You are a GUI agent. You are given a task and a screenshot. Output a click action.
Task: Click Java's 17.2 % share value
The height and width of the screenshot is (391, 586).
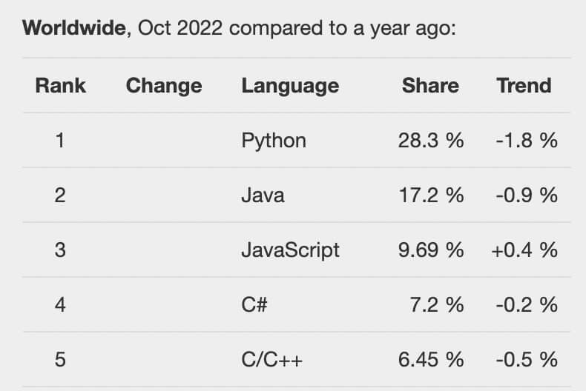(431, 195)
